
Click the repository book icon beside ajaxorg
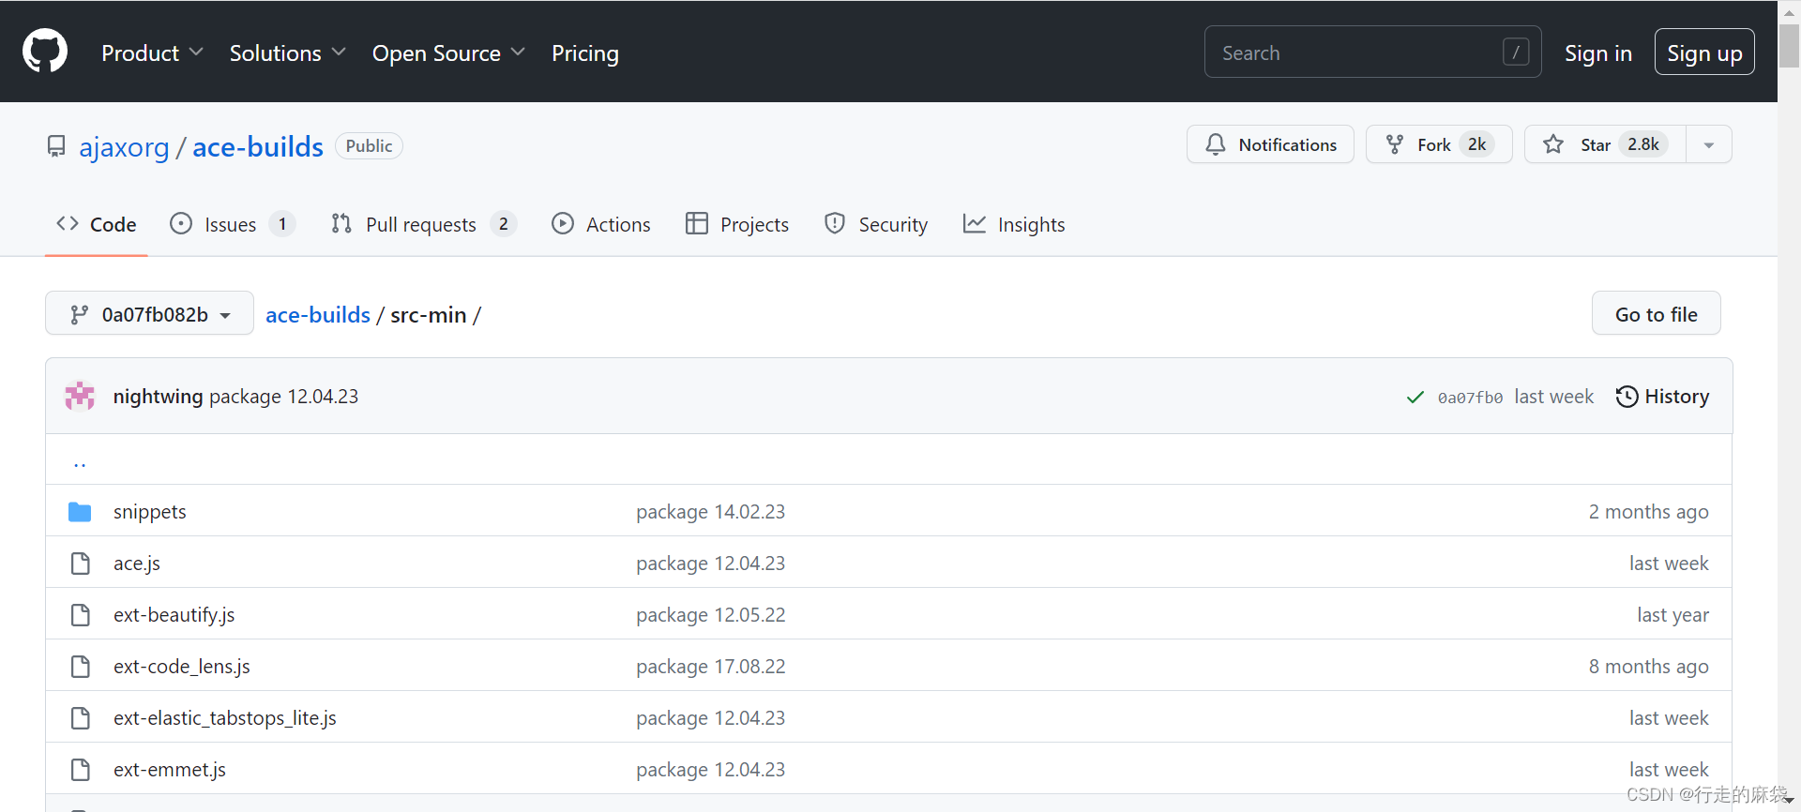pos(56,146)
